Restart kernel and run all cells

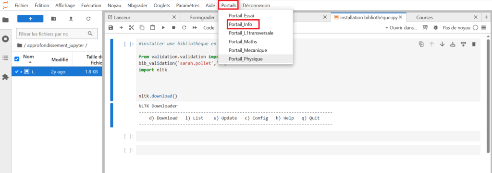point(195,27)
